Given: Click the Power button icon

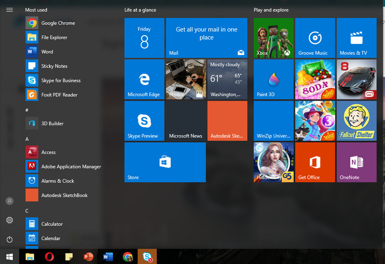Looking at the screenshot, I should (x=10, y=239).
